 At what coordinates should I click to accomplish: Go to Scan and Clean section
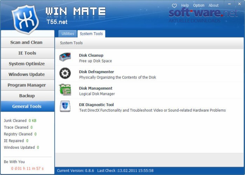(x=27, y=42)
